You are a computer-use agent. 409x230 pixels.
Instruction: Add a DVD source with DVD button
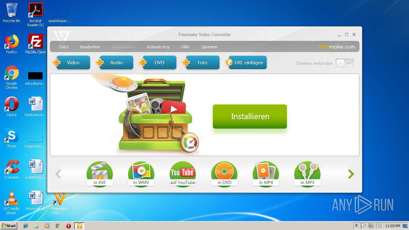coord(158,63)
